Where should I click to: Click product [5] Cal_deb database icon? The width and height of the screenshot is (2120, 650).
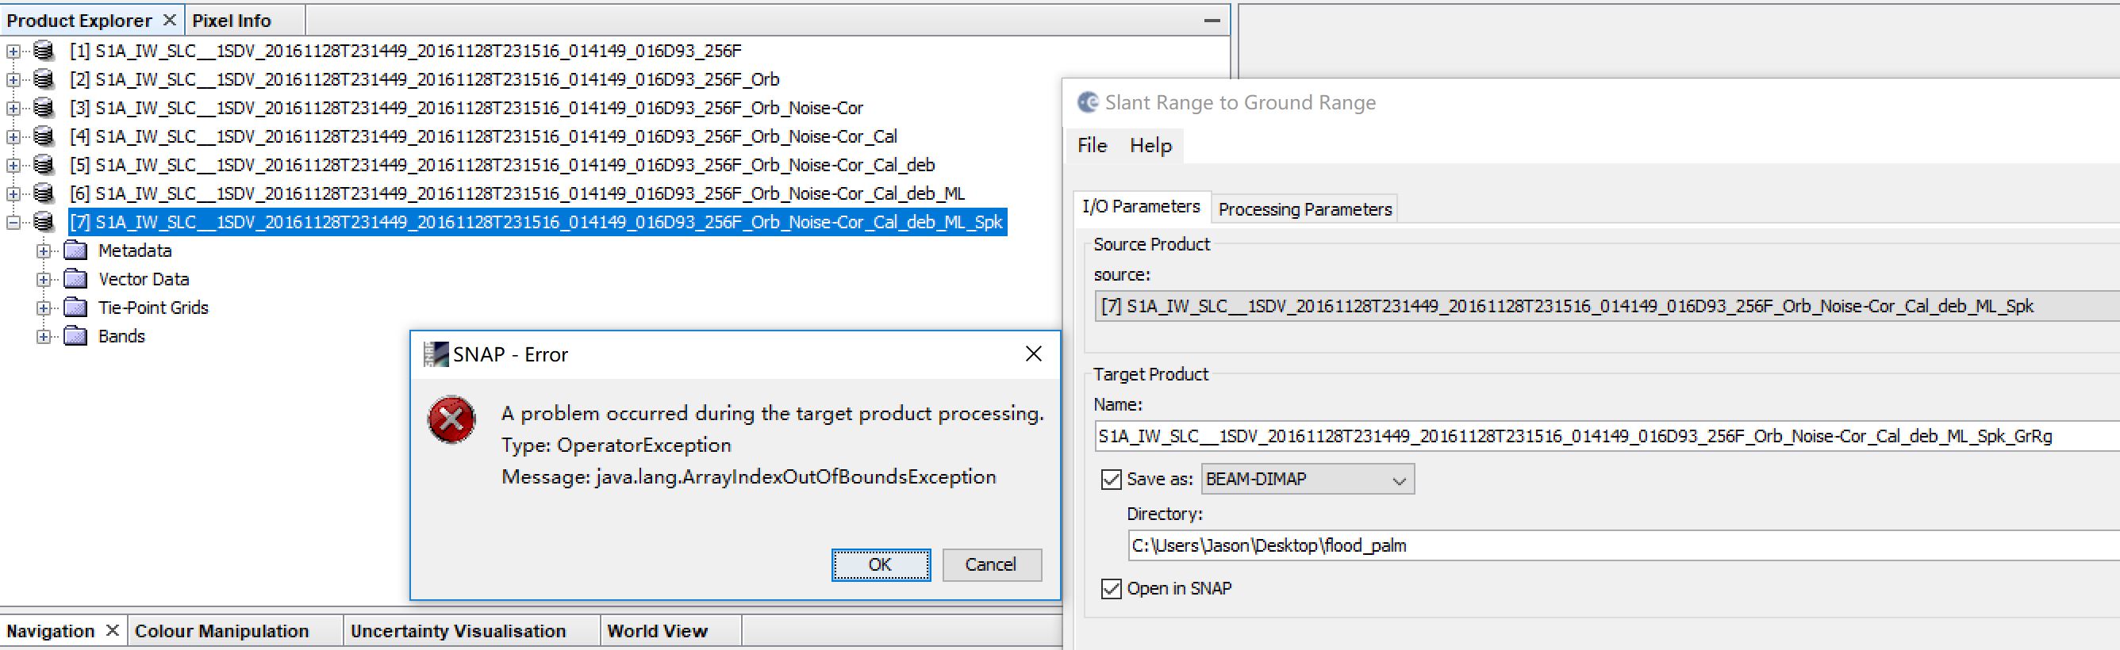point(44,165)
